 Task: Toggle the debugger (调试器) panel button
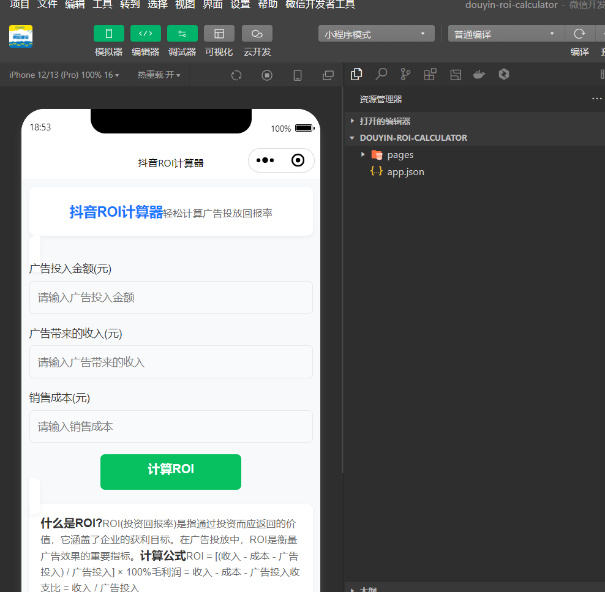(x=182, y=34)
